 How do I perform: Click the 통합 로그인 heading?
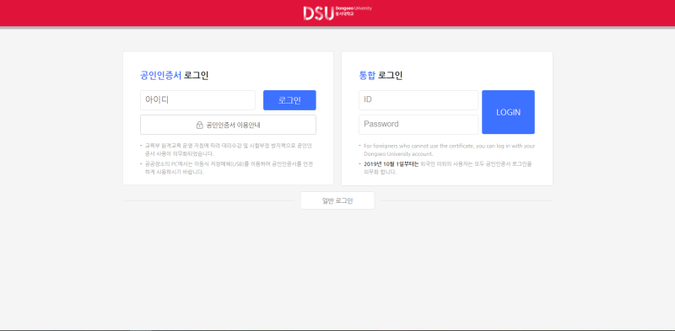pos(381,76)
